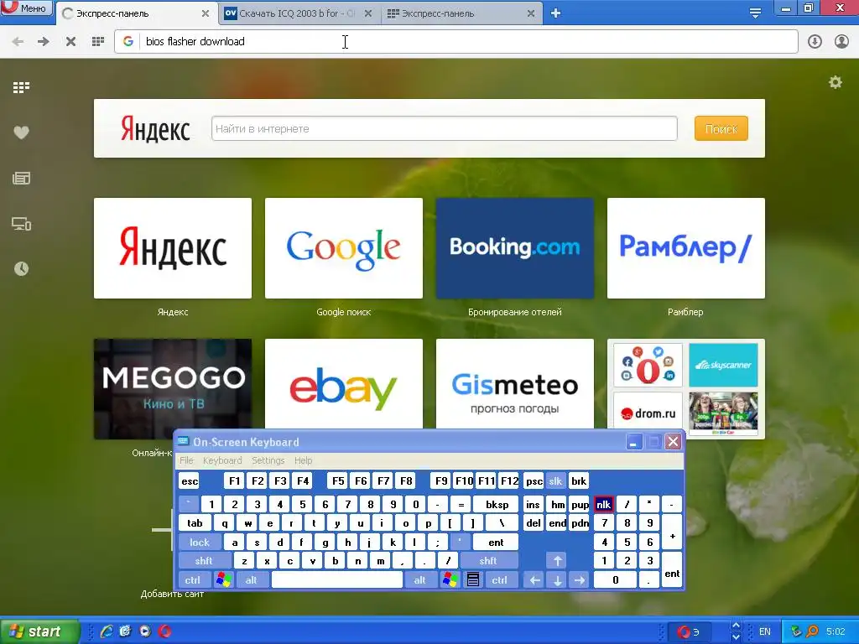The height and width of the screenshot is (644, 859).
Task: Open start page settings gear icon
Action: (835, 82)
